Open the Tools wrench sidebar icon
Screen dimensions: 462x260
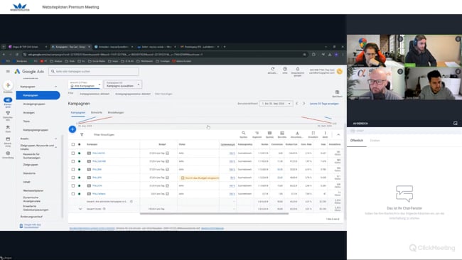click(x=8, y=127)
